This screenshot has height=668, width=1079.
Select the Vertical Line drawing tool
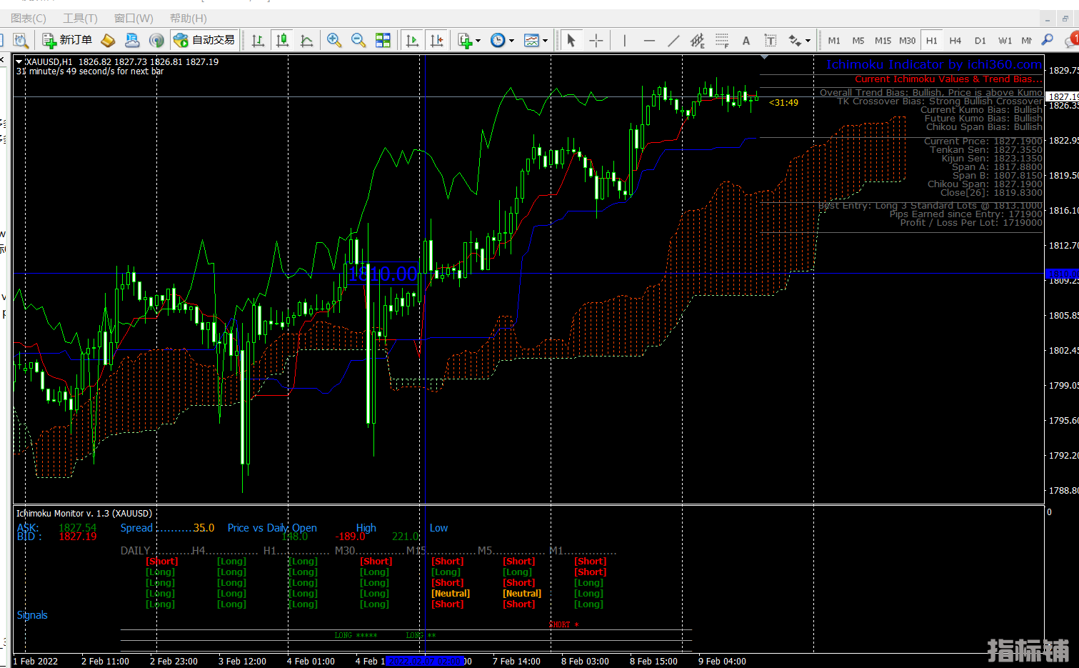pyautogui.click(x=624, y=40)
